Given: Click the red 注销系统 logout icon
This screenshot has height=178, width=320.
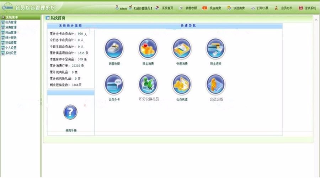Looking at the screenshot, I should click(300, 8).
